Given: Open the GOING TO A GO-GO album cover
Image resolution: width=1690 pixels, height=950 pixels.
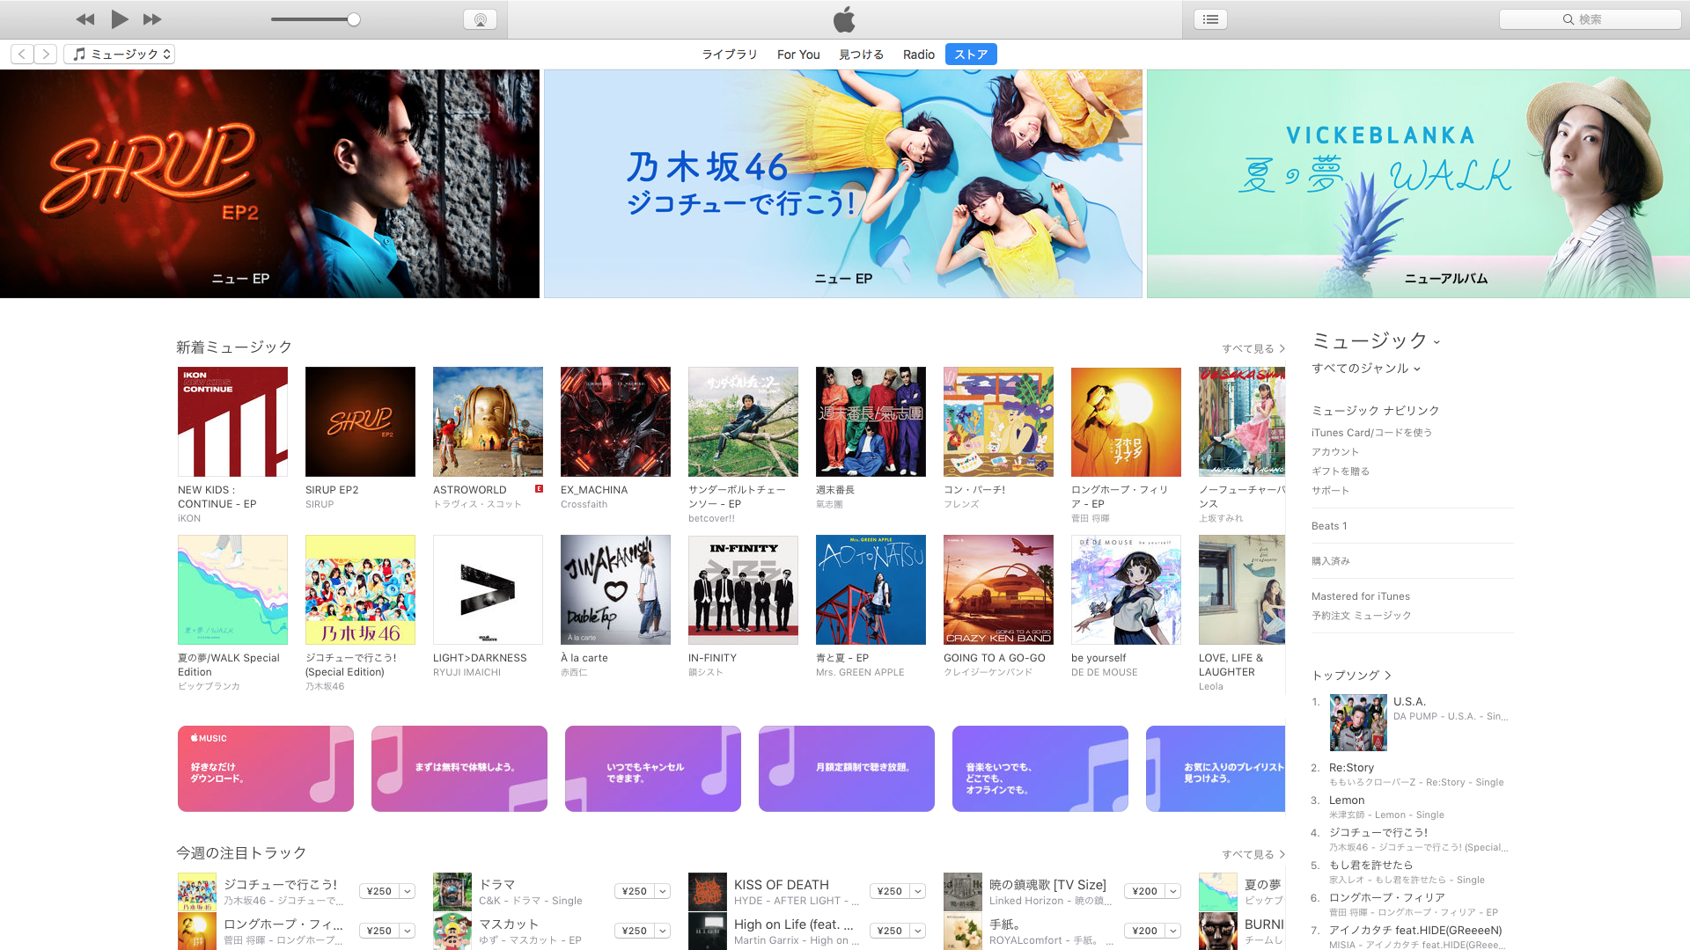Looking at the screenshot, I should (x=998, y=589).
